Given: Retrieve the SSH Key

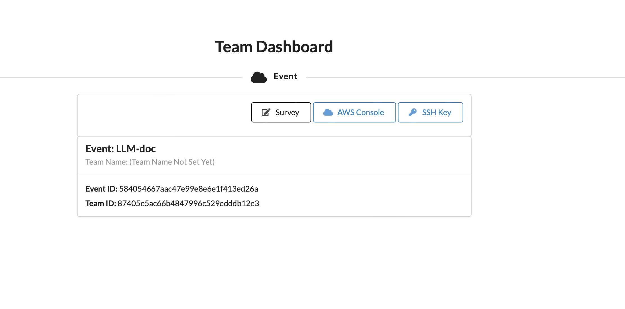Looking at the screenshot, I should pyautogui.click(x=431, y=112).
